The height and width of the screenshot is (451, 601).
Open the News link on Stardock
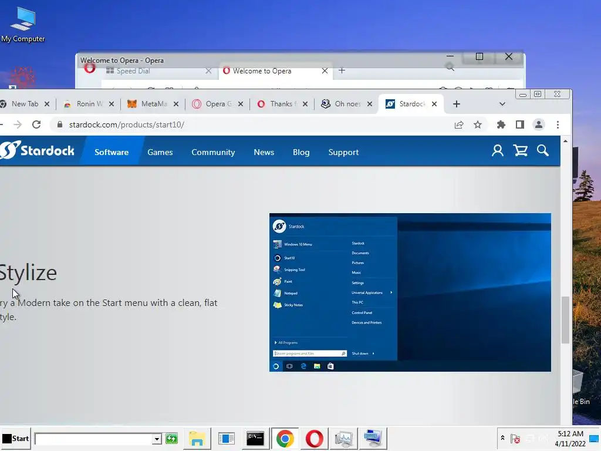264,152
